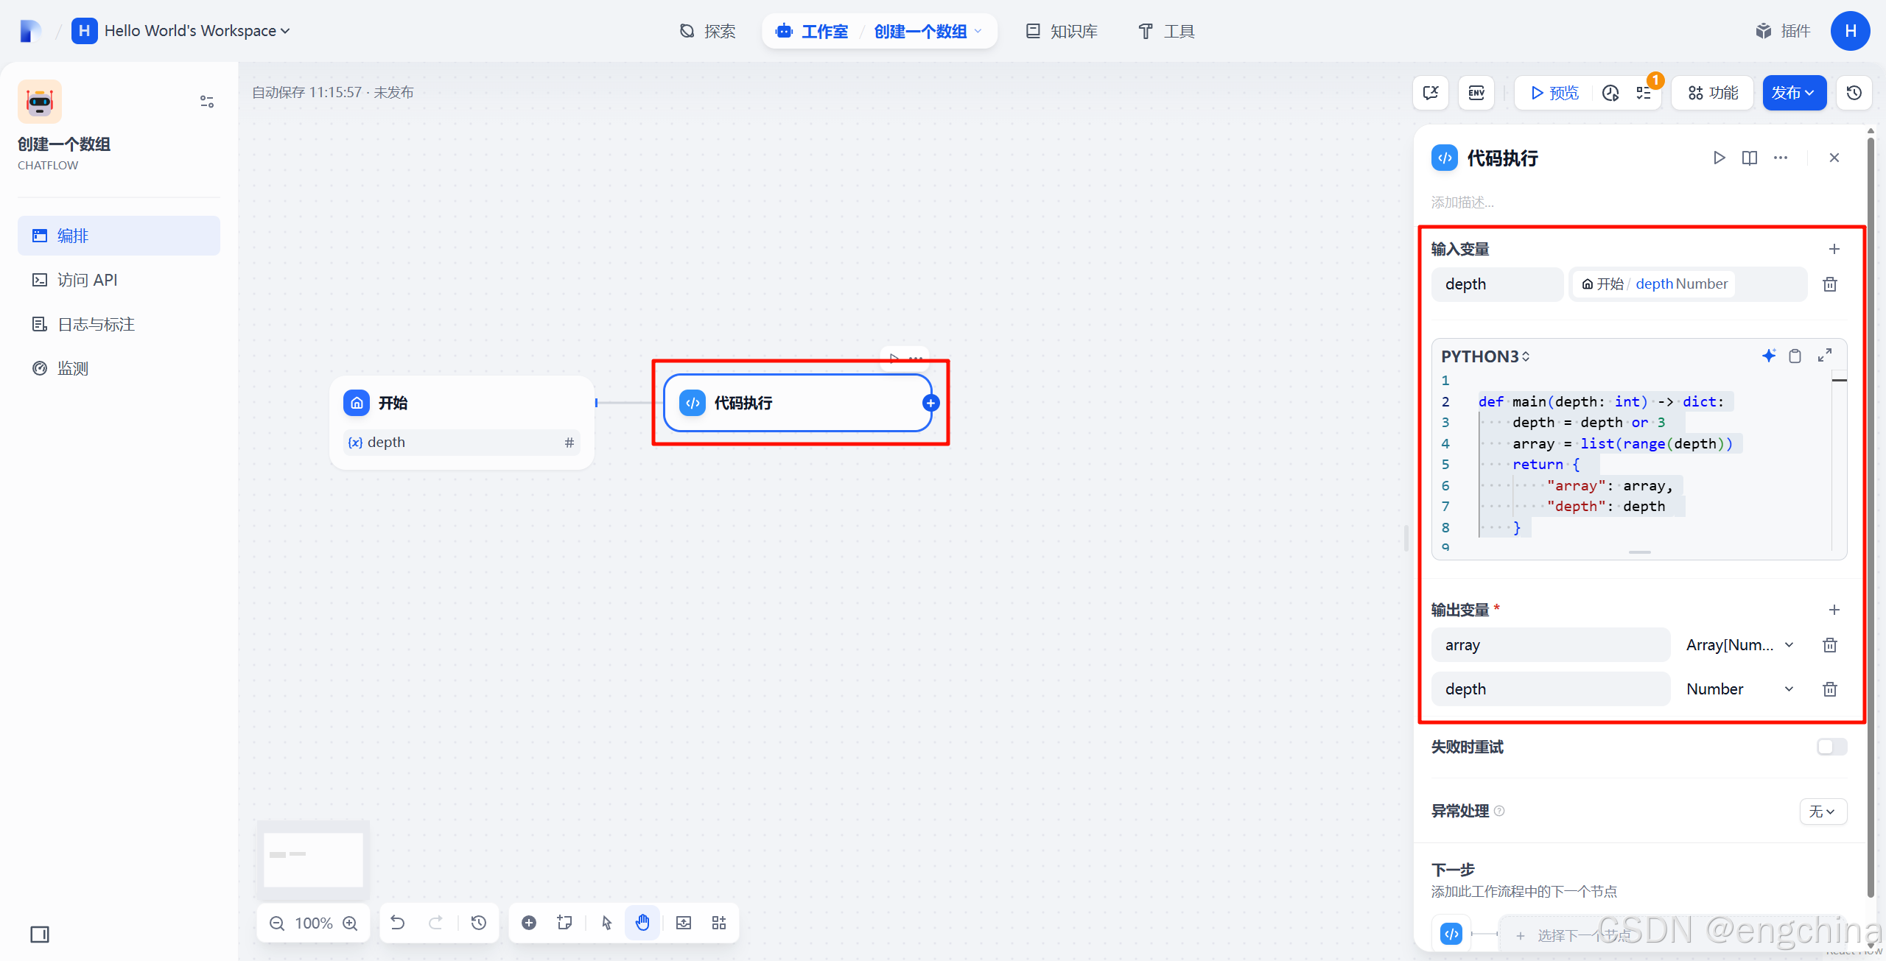Toggle the 失败时重试 switch
Viewport: 1886px width, 961px height.
click(1831, 747)
